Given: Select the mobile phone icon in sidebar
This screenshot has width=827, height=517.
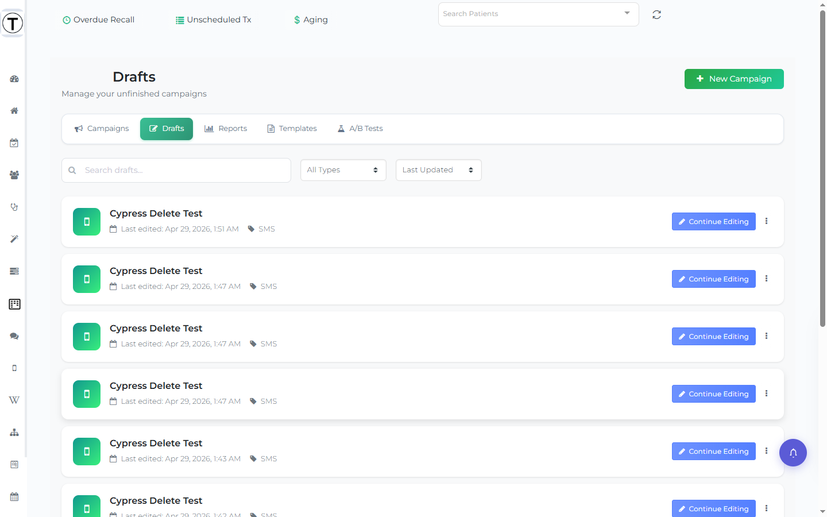Looking at the screenshot, I should pos(14,368).
